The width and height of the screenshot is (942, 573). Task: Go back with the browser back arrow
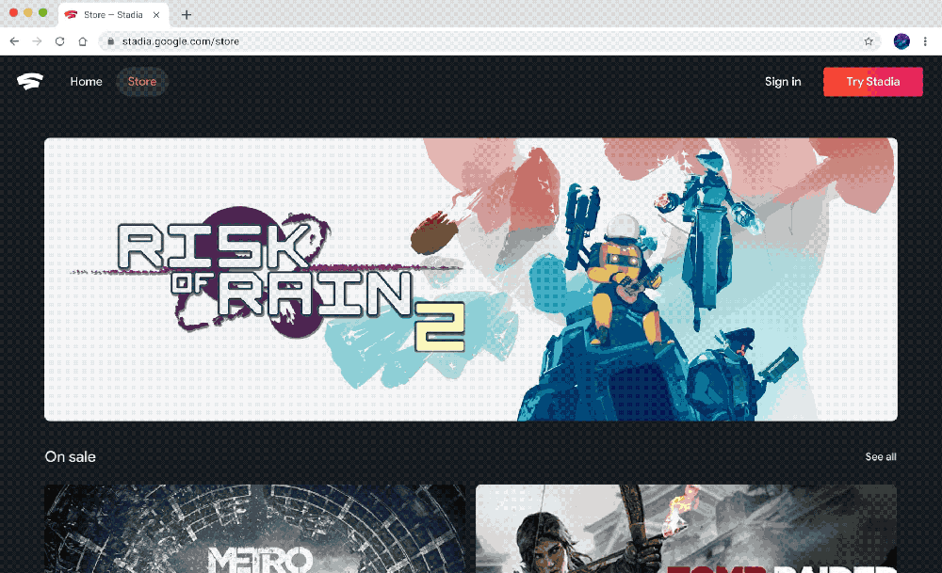pyautogui.click(x=14, y=41)
